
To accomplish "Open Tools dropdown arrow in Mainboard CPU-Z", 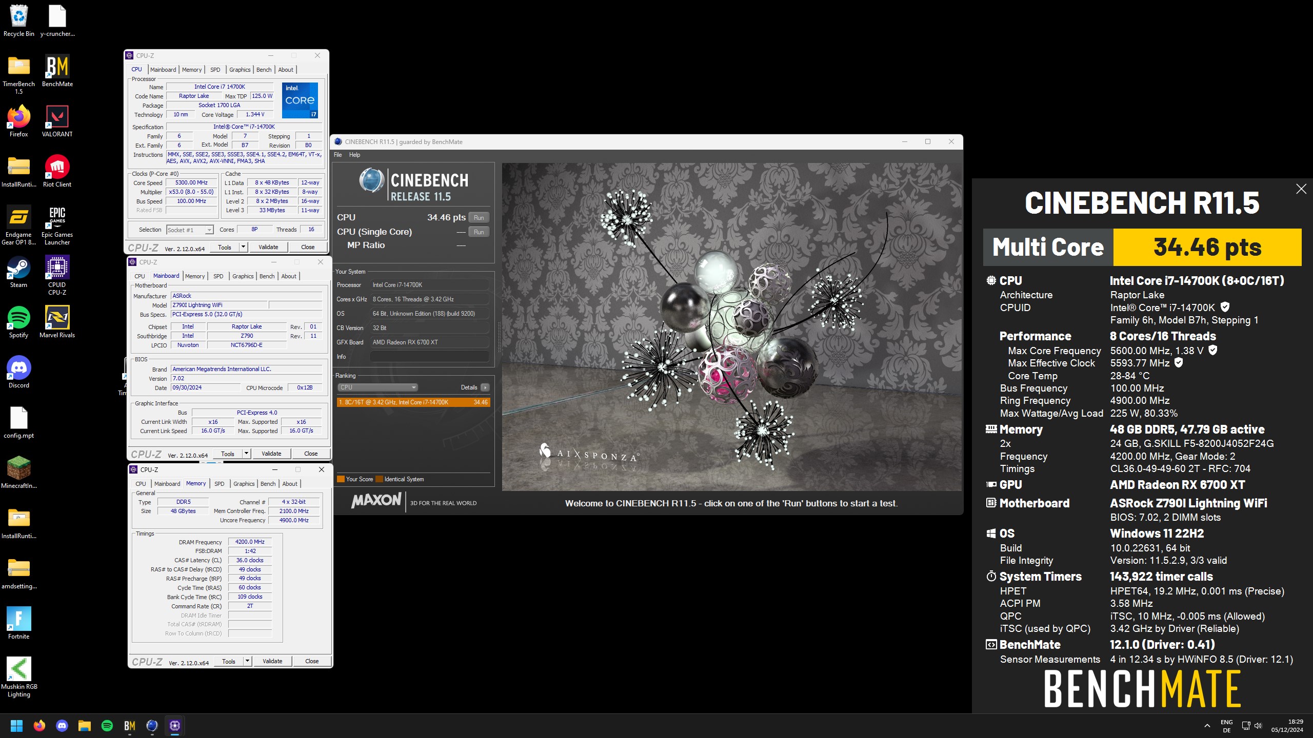I will [x=246, y=454].
